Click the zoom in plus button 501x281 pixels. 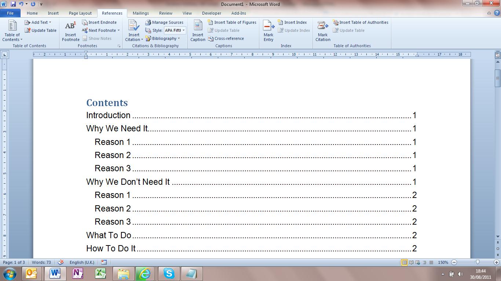[497, 262]
